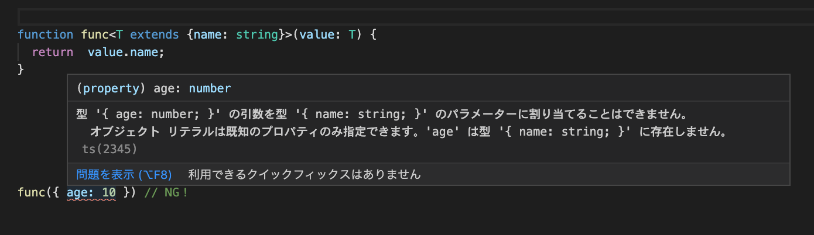The height and width of the screenshot is (235, 814).
Task: Click the 'return' keyword
Action: tap(53, 52)
